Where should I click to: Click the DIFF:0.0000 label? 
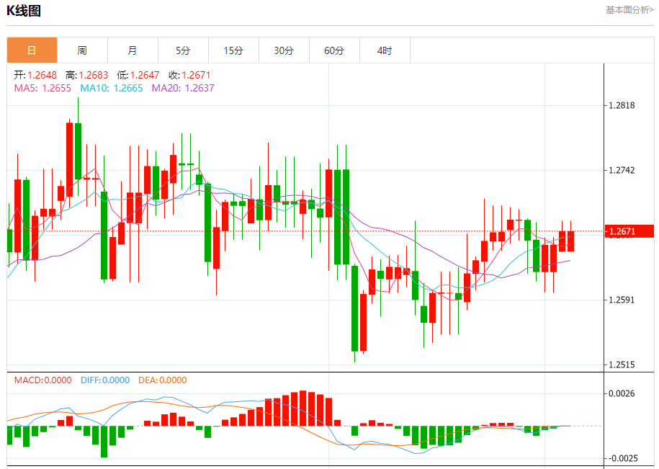pyautogui.click(x=105, y=380)
